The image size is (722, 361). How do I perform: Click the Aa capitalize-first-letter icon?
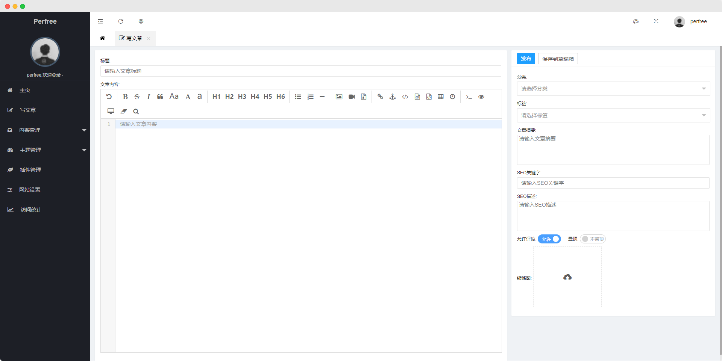point(174,97)
